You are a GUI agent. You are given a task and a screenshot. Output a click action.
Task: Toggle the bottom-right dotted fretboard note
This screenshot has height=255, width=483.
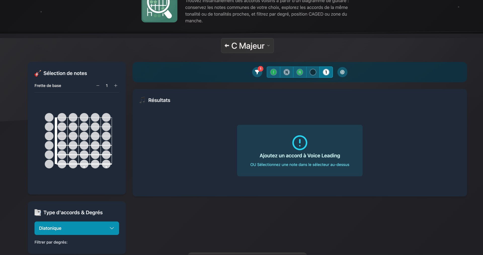[x=106, y=164]
